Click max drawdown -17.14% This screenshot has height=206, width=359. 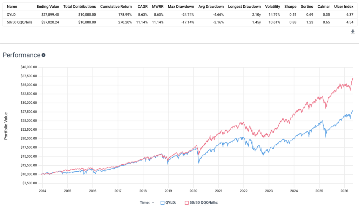(x=188, y=22)
